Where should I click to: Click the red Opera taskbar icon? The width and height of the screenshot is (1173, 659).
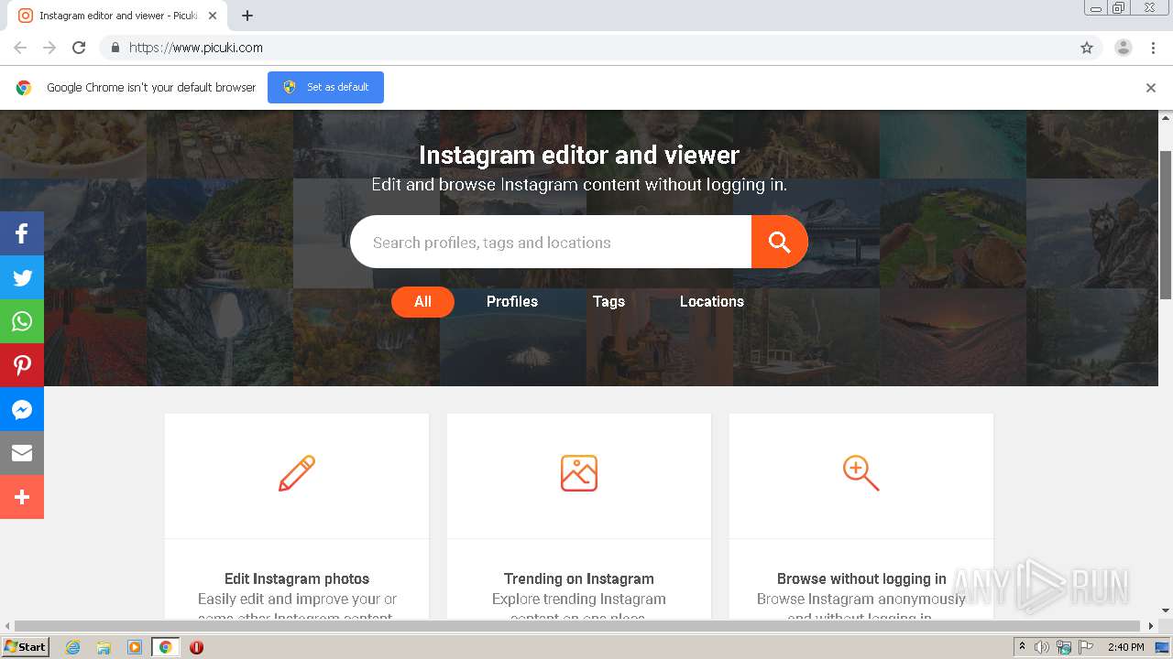coord(196,647)
